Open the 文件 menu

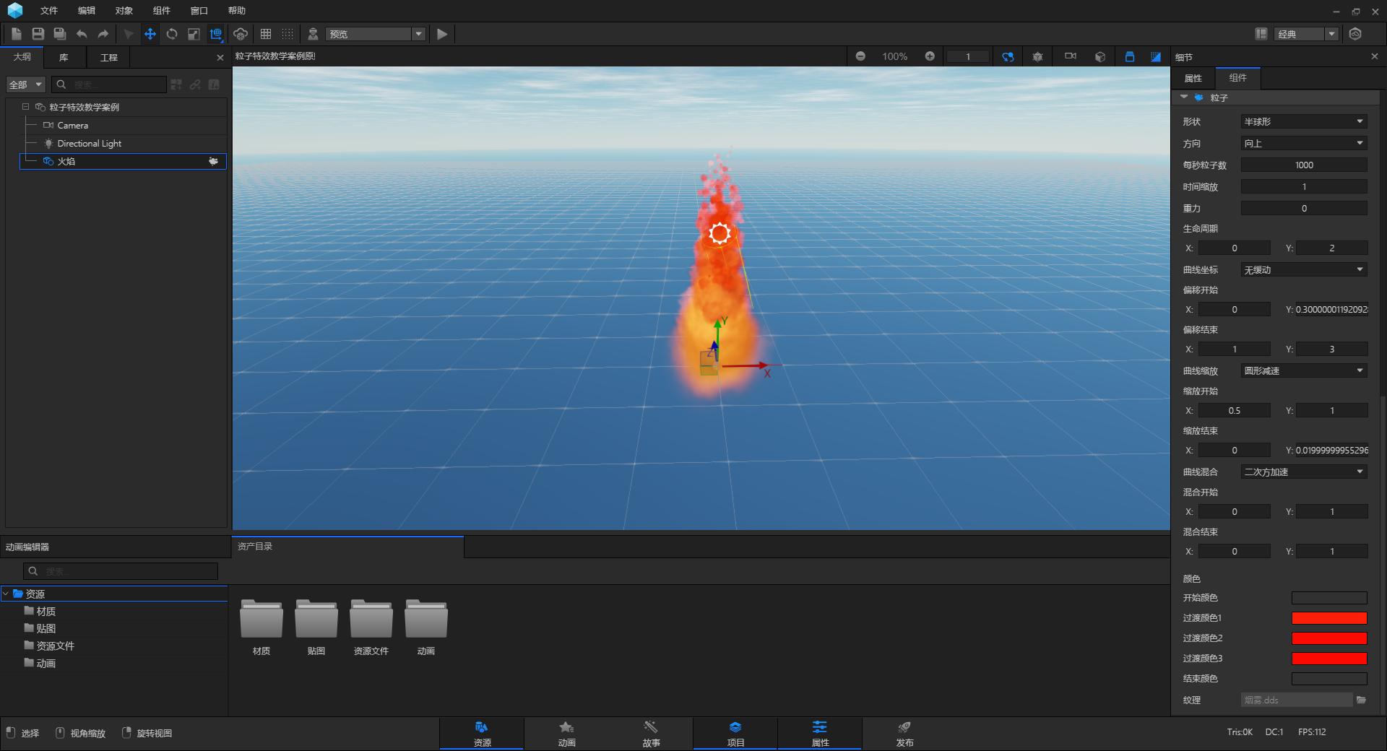click(49, 11)
